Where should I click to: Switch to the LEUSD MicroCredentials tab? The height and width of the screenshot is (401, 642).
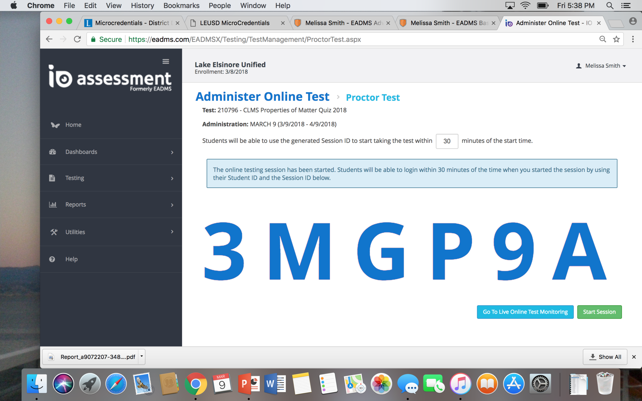pos(234,23)
